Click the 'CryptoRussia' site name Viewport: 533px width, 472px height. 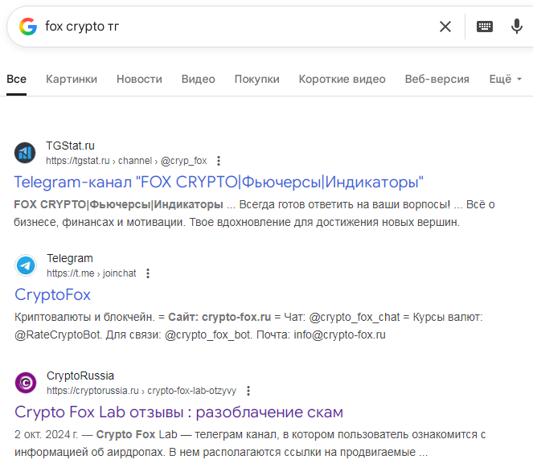80,376
